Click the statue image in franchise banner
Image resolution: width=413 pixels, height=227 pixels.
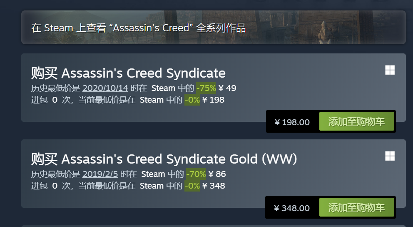(x=325, y=32)
